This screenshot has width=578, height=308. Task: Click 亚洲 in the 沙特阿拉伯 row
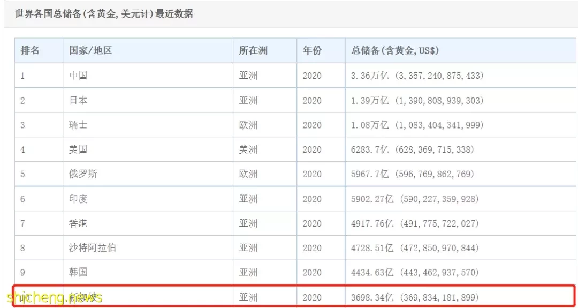pyautogui.click(x=248, y=248)
